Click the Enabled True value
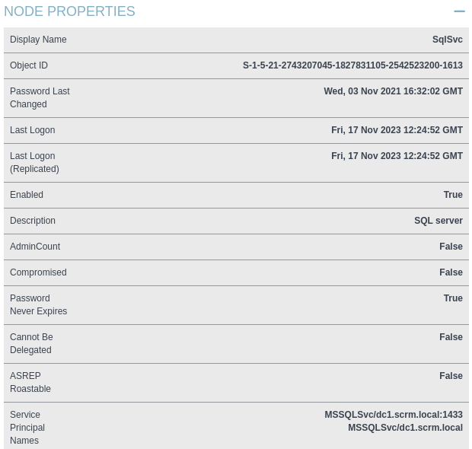The width and height of the screenshot is (472, 449). pyautogui.click(x=453, y=195)
